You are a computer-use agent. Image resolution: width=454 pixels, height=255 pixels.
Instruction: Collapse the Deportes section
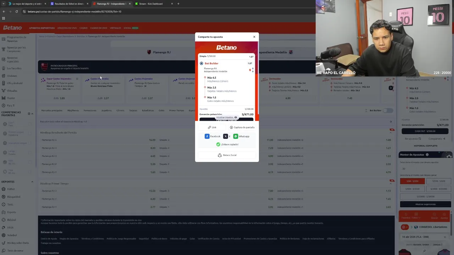(x=32, y=182)
